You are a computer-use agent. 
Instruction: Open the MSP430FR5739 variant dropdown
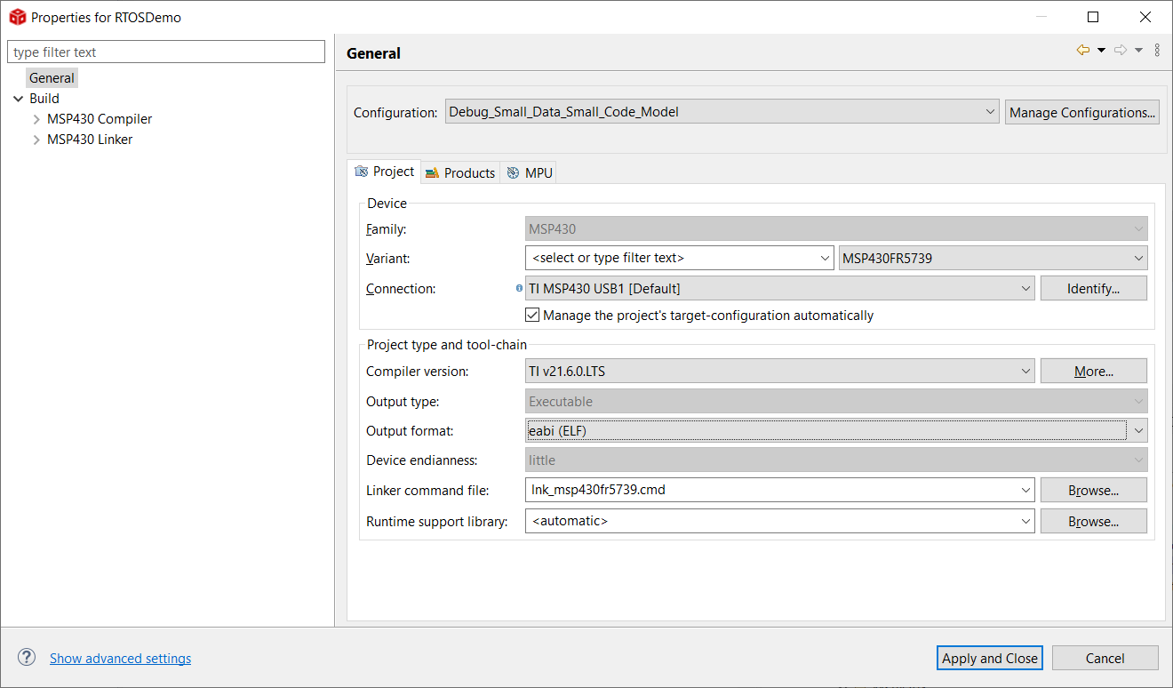[993, 259]
